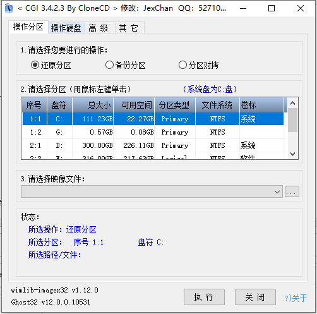Click the 所选路径/文件 status label
Image resolution: width=317 pixels, height=314 pixels.
point(55,255)
